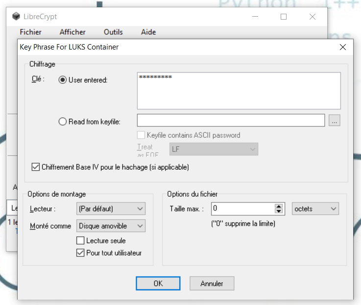The image size is (361, 305).
Task: Select the Read from keyfile radio button
Action: pyautogui.click(x=62, y=122)
